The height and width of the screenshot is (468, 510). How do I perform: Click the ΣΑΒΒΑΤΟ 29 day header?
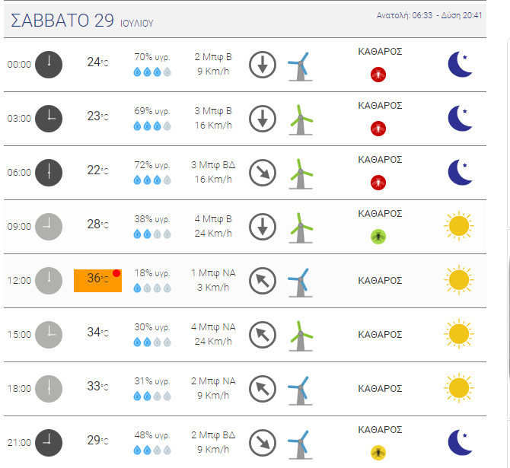click(62, 21)
